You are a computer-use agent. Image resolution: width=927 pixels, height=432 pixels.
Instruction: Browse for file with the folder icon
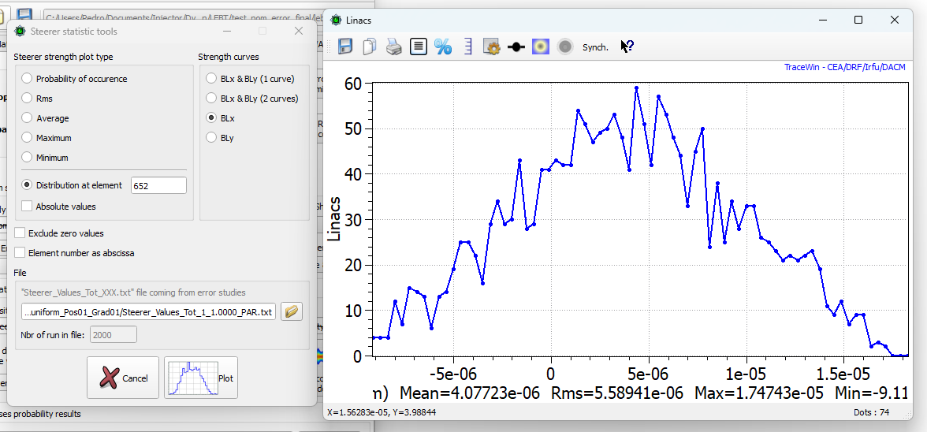click(292, 311)
